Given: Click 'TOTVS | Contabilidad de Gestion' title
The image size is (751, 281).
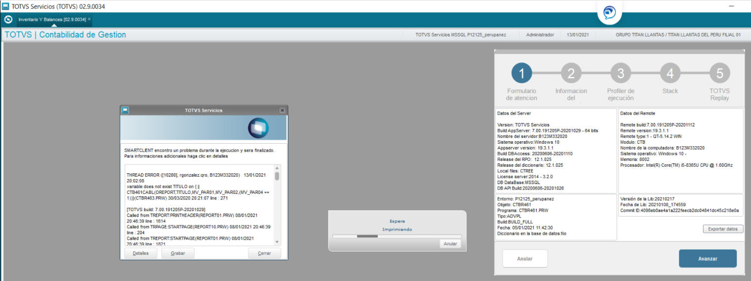Looking at the screenshot, I should (65, 35).
